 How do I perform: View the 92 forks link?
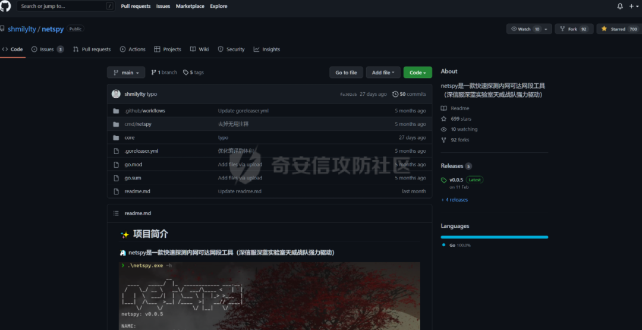coord(455,140)
